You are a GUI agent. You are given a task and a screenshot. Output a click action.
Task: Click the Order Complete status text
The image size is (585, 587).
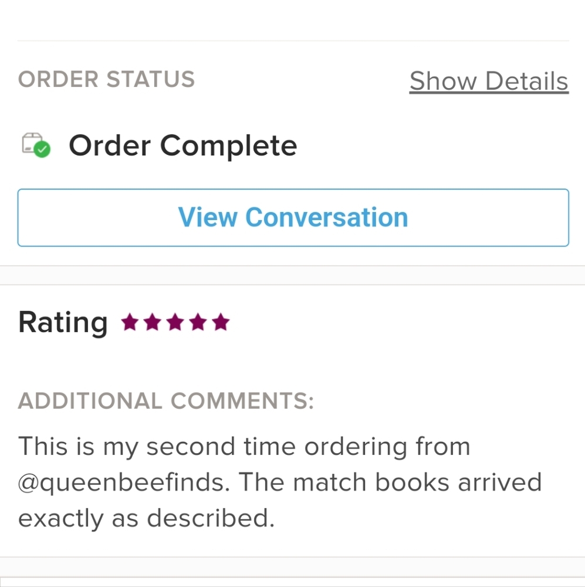182,145
